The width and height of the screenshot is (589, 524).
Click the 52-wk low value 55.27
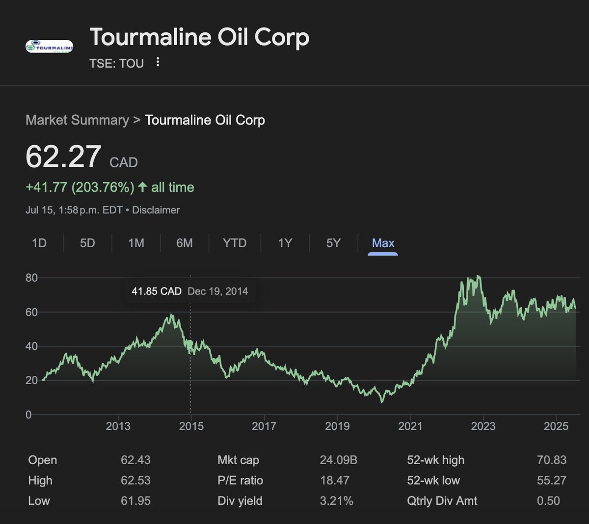[552, 480]
